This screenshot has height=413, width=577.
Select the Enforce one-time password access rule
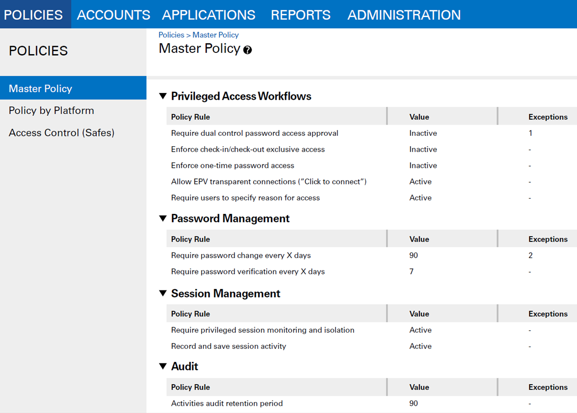click(233, 166)
